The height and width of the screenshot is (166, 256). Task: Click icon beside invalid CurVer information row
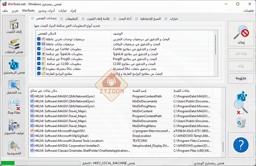[43, 49]
